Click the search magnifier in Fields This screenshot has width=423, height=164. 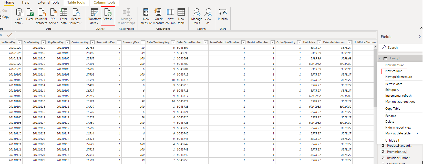point(384,47)
